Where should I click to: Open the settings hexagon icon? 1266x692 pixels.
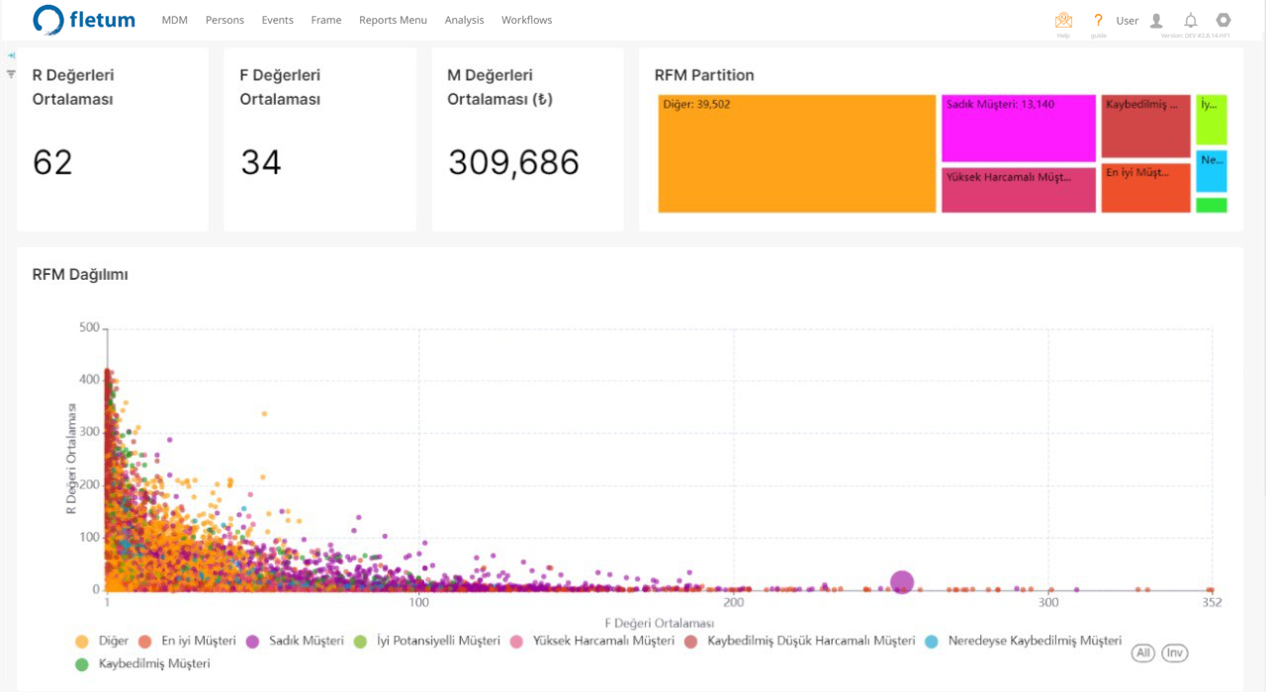[x=1223, y=20]
